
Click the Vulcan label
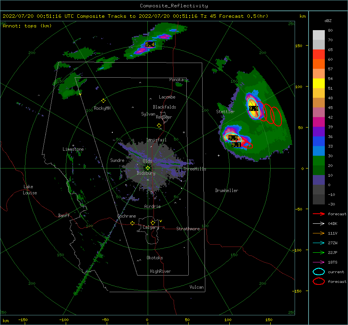click(196, 287)
